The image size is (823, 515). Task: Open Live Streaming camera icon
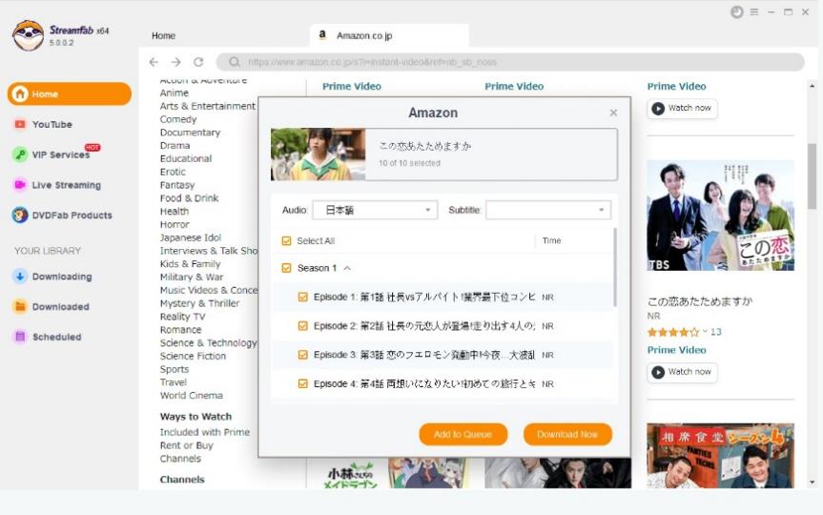[20, 185]
